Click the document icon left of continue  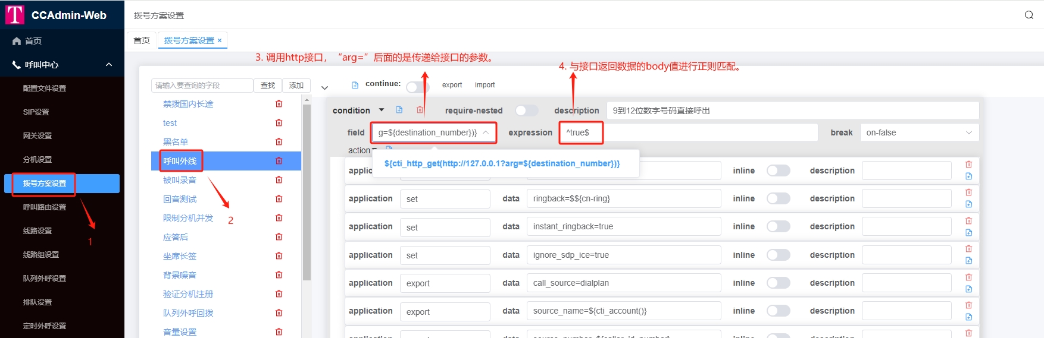click(x=355, y=85)
